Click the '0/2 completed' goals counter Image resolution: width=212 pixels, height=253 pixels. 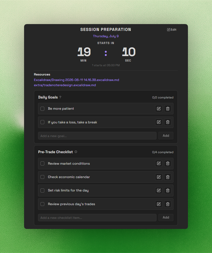(x=163, y=97)
